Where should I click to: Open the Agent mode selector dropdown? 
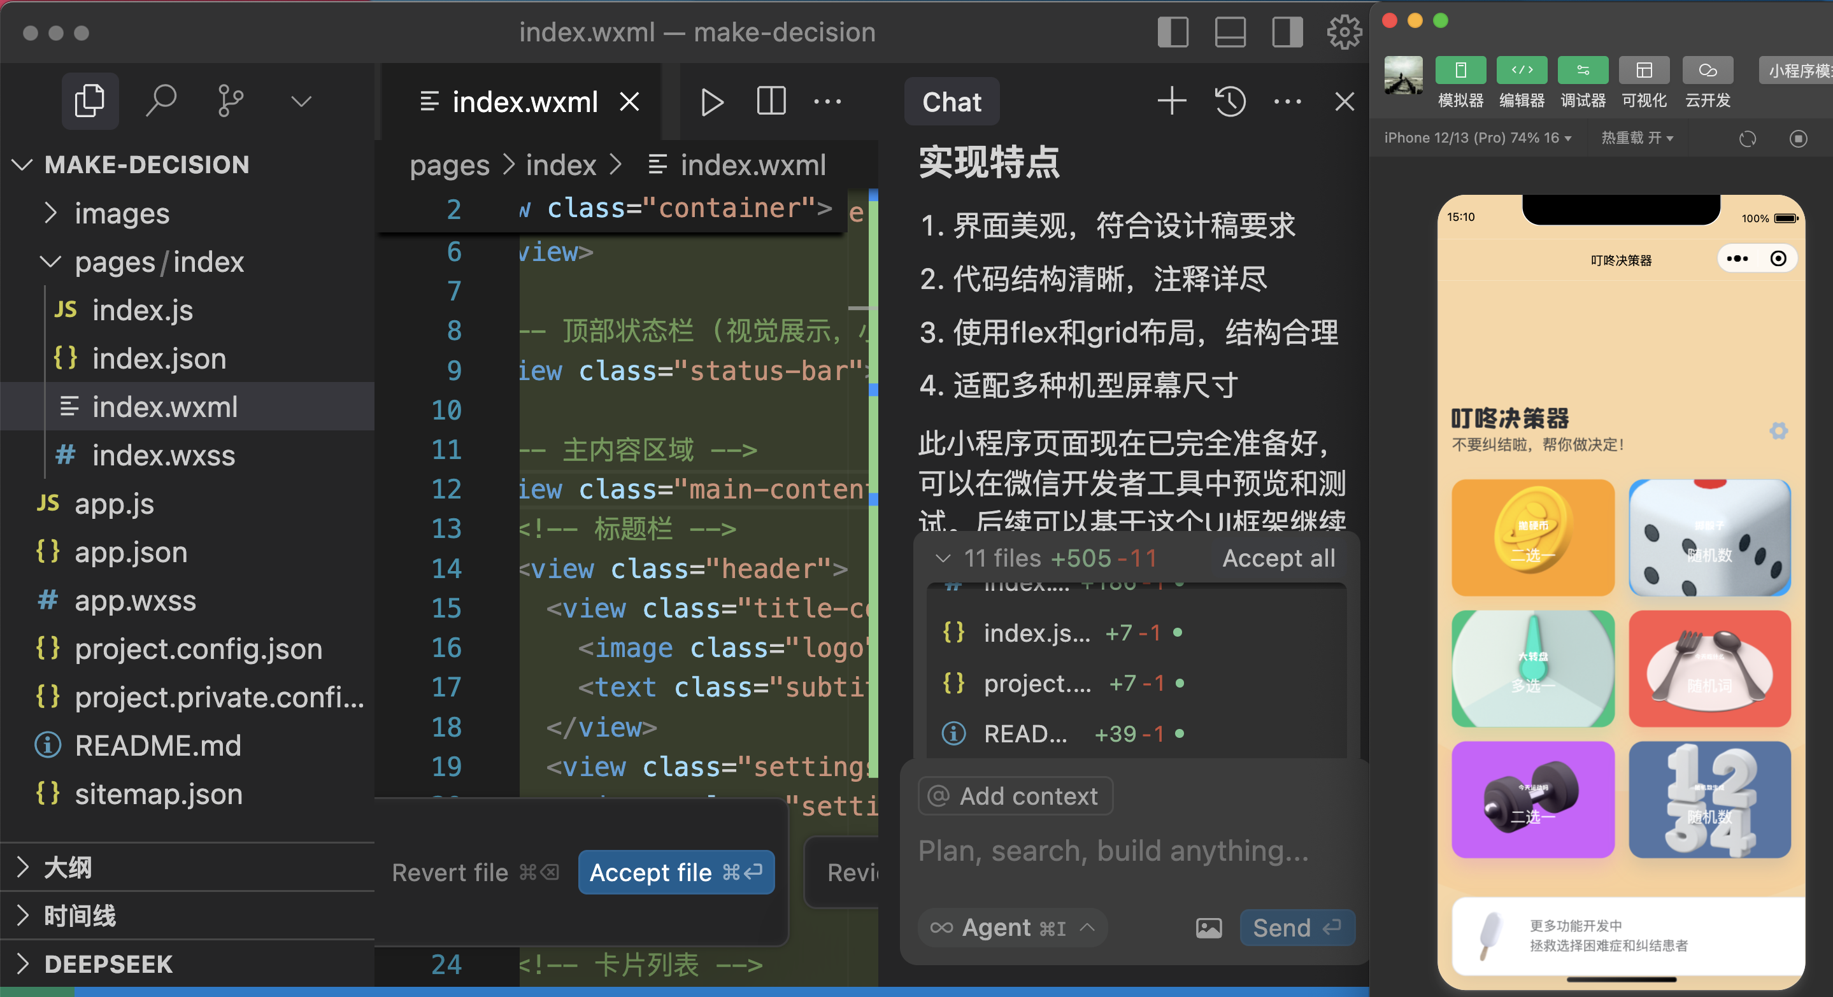coord(1012,928)
